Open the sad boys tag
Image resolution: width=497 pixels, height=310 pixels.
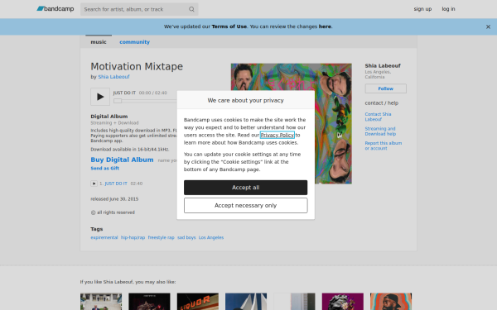coord(186,237)
